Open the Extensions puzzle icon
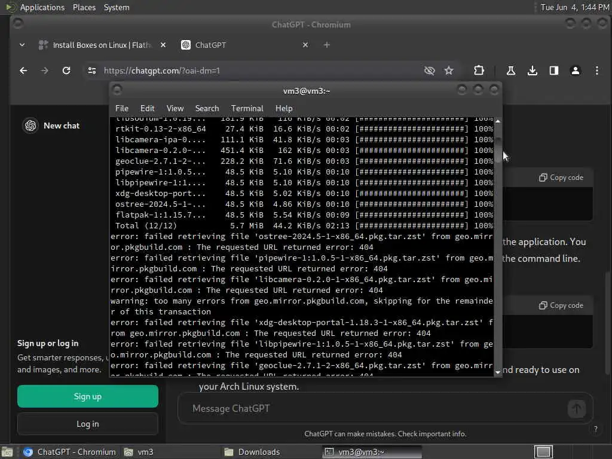Screen dimensions: 612x459 479,71
